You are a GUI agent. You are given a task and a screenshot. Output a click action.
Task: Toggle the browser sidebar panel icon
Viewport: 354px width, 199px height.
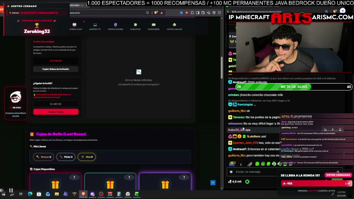(x=197, y=13)
